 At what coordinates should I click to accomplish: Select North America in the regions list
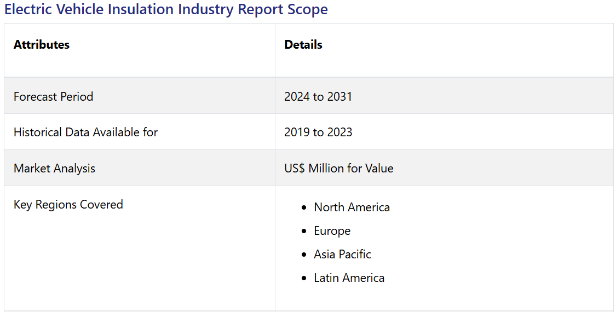pos(352,207)
